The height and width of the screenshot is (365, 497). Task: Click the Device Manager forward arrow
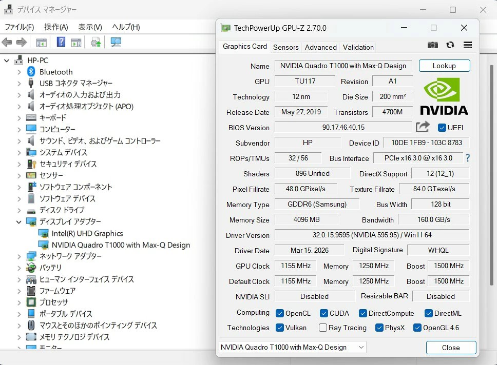point(21,42)
